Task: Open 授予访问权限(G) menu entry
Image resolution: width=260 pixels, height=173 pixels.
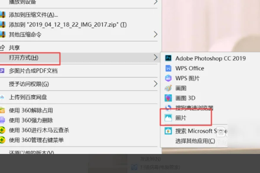Action: [29, 84]
